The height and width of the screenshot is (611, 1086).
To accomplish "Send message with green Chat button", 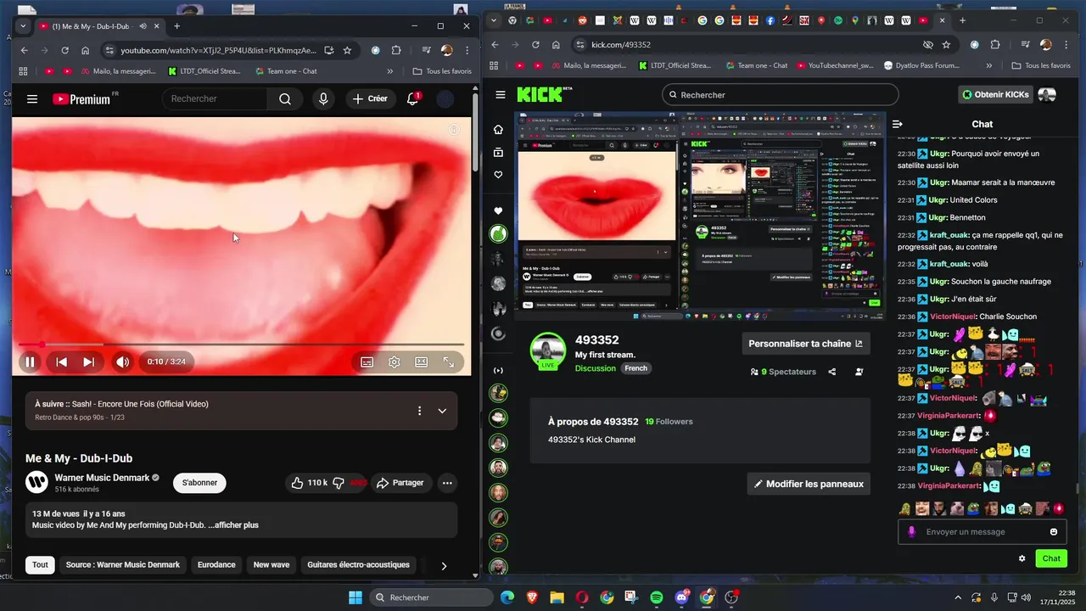I will pyautogui.click(x=1051, y=558).
